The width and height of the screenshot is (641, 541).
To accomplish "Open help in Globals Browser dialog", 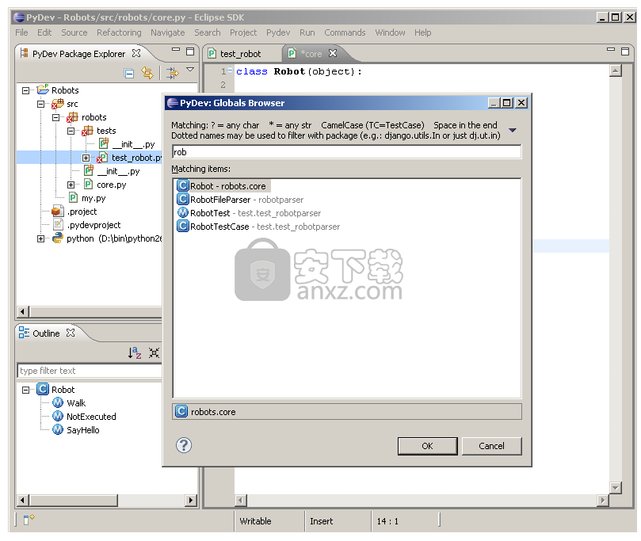I will click(184, 445).
